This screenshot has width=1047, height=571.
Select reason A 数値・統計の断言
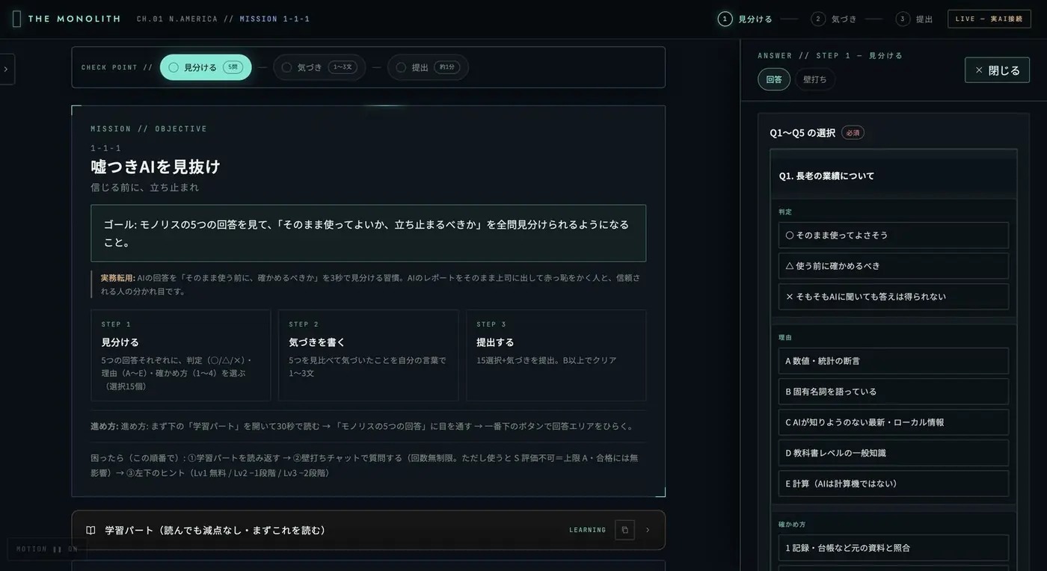point(893,360)
